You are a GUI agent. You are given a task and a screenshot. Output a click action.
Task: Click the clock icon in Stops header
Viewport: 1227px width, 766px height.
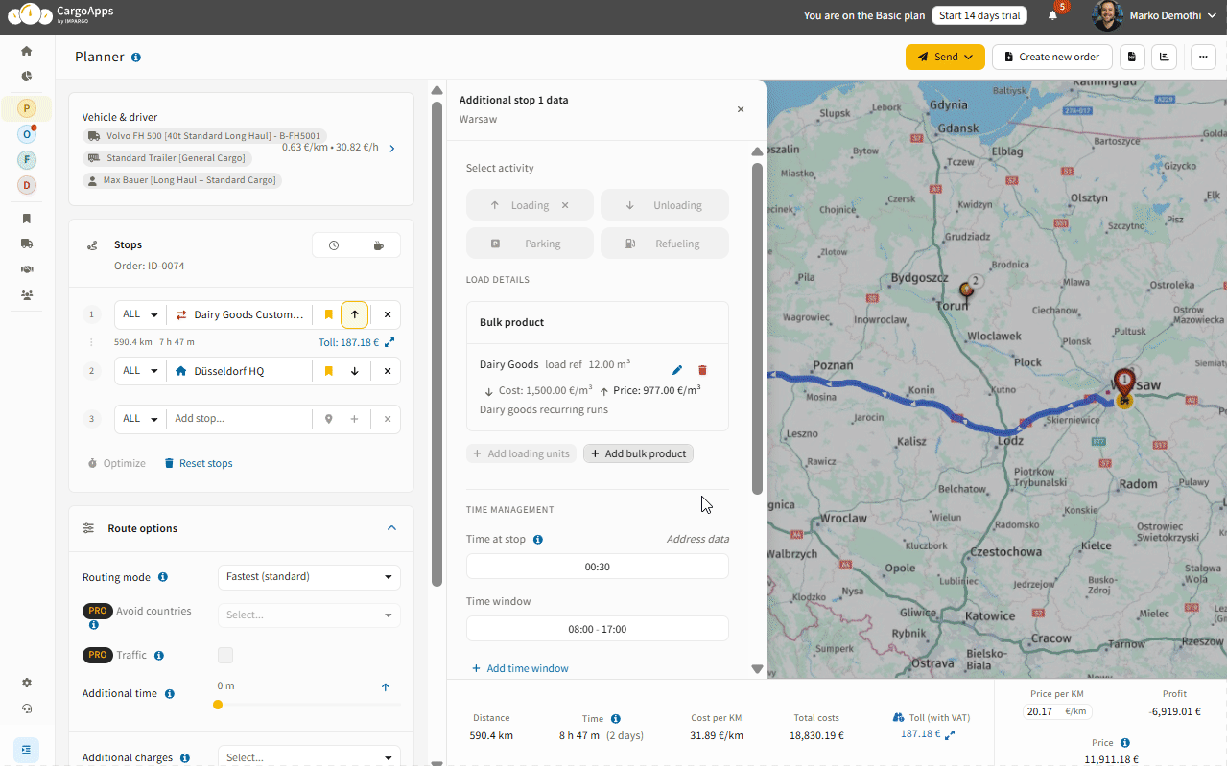[334, 245]
